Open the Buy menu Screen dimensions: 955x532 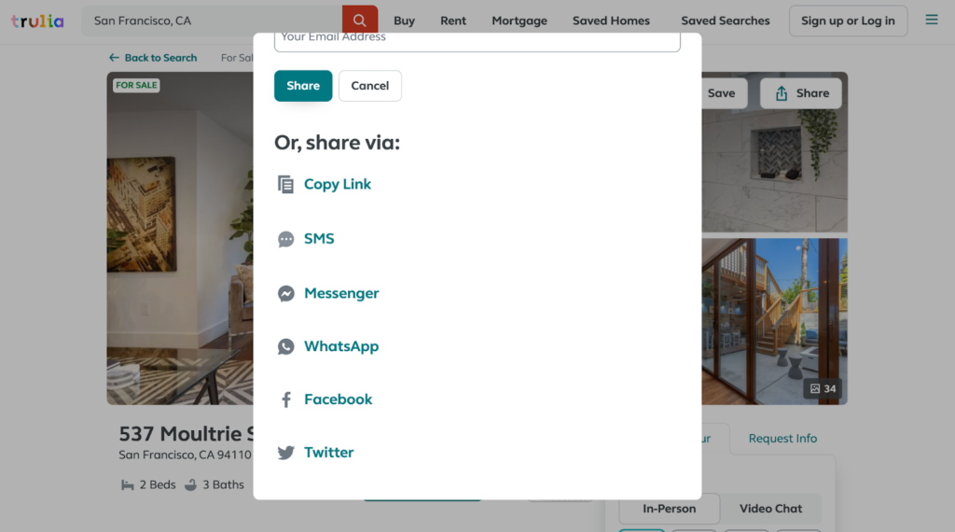[404, 21]
